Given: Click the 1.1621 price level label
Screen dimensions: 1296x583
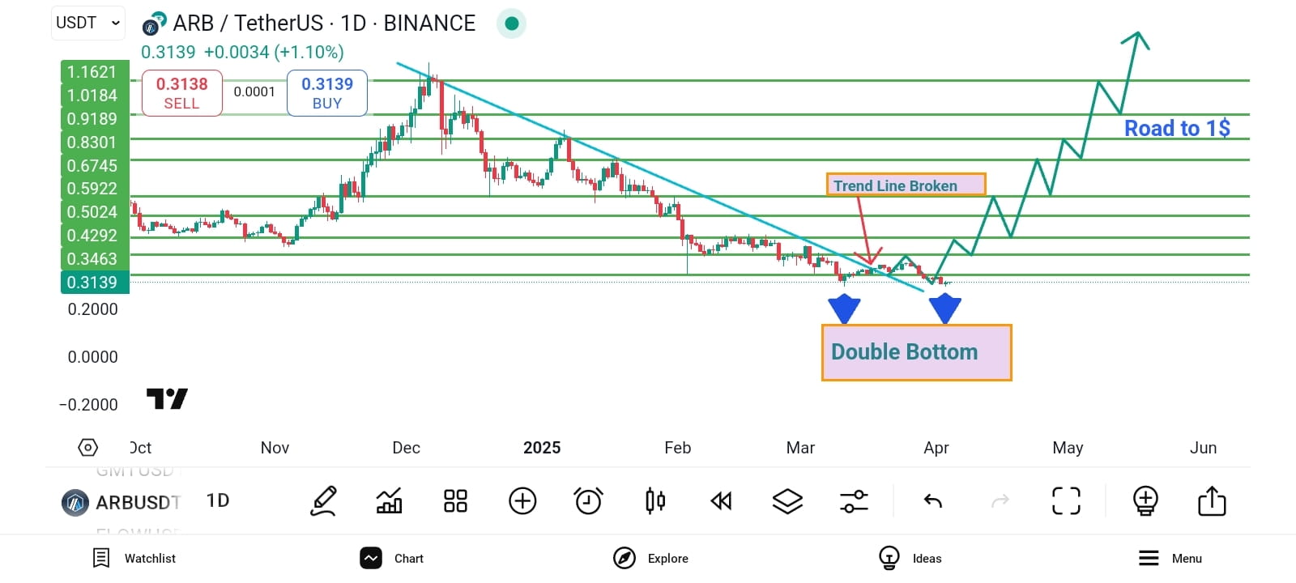Looking at the screenshot, I should (x=95, y=72).
